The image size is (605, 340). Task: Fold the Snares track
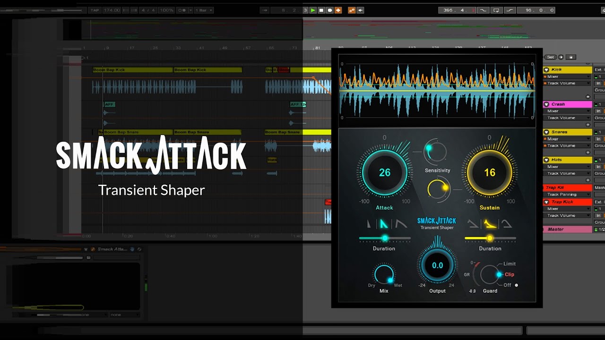[x=546, y=132]
